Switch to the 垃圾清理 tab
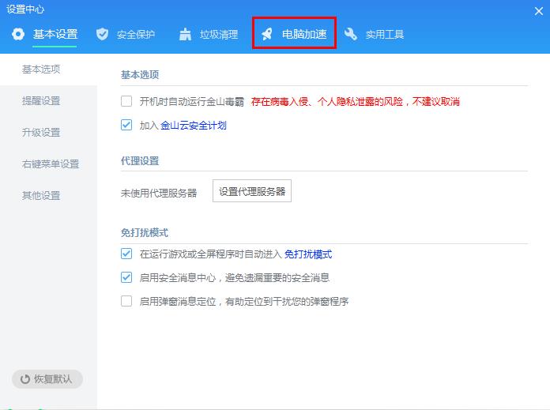This screenshot has height=410, width=550. coord(219,35)
